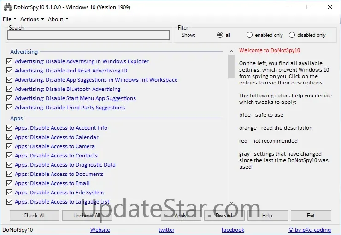Click 'Welcome to DoNotSpy10' heading text
Viewport: 341px width, 235px height.
[x=270, y=50]
